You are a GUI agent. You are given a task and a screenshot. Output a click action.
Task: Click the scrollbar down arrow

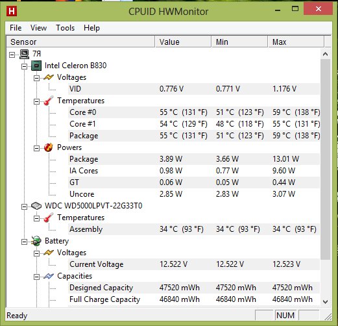coord(326,301)
